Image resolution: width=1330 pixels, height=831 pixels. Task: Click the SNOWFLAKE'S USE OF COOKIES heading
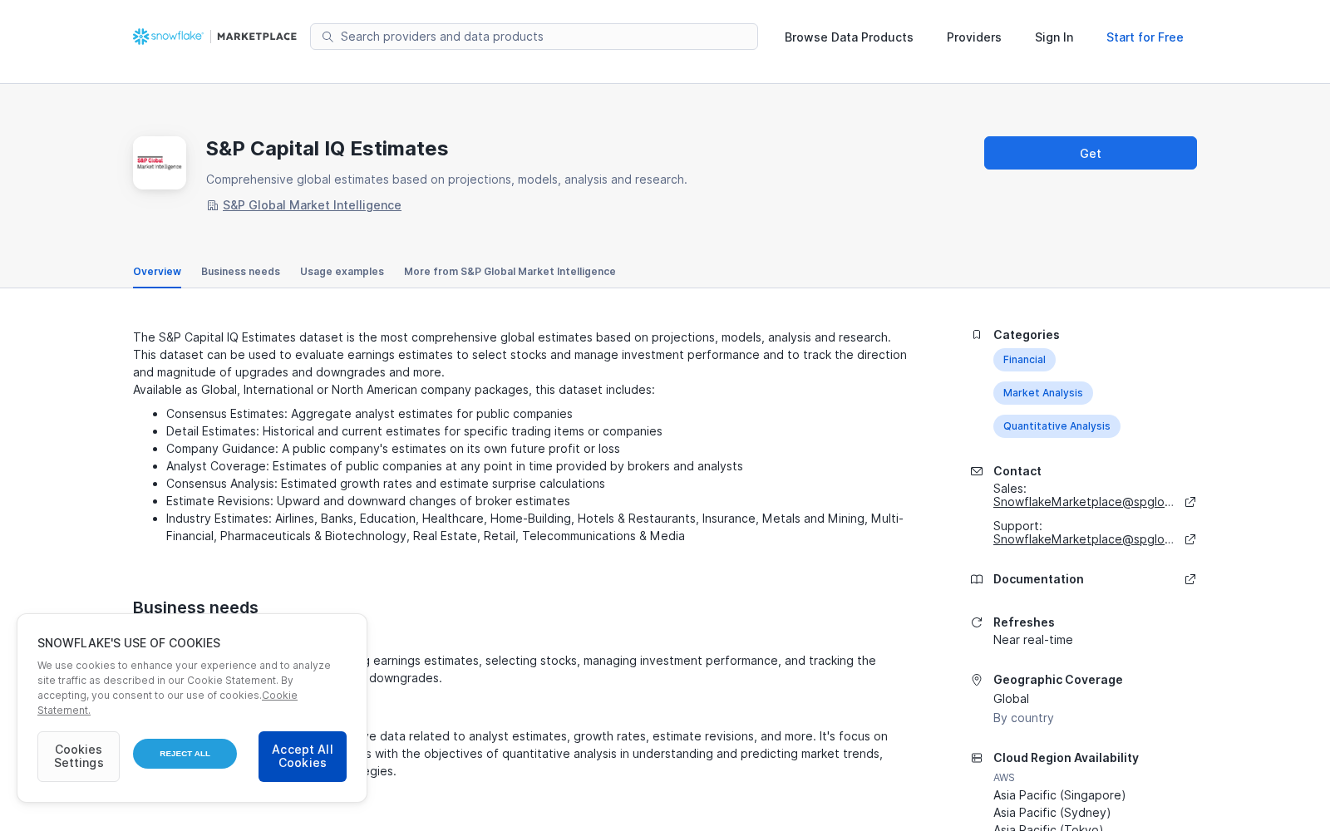[x=129, y=643]
